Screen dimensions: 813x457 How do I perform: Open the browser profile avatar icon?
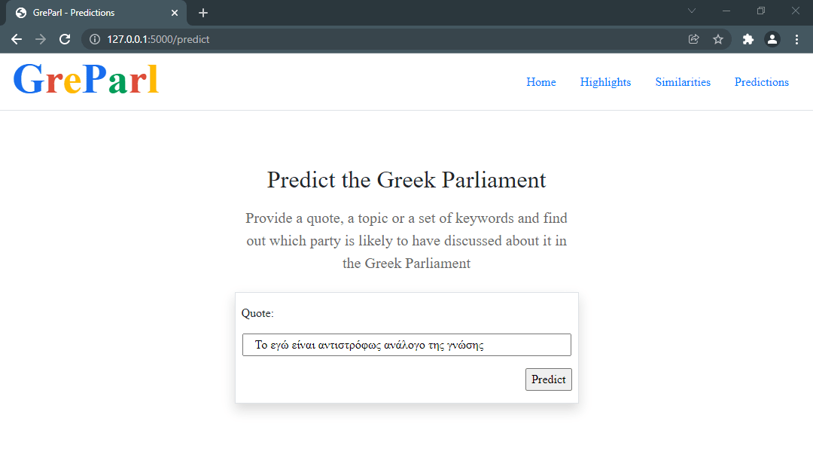coord(772,39)
